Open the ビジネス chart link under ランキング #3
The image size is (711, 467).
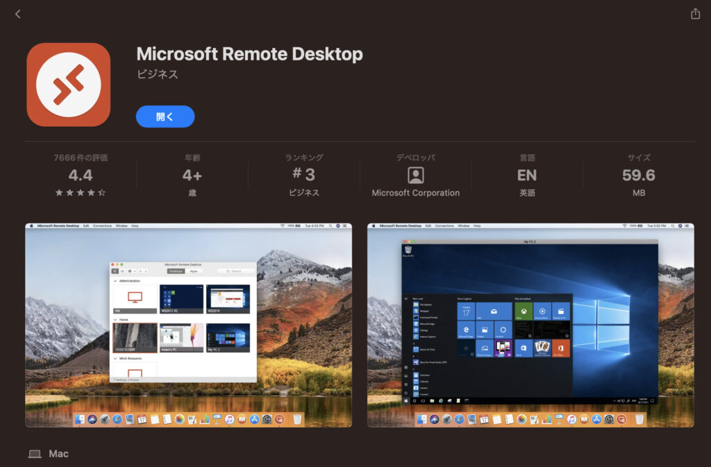pyautogui.click(x=304, y=193)
